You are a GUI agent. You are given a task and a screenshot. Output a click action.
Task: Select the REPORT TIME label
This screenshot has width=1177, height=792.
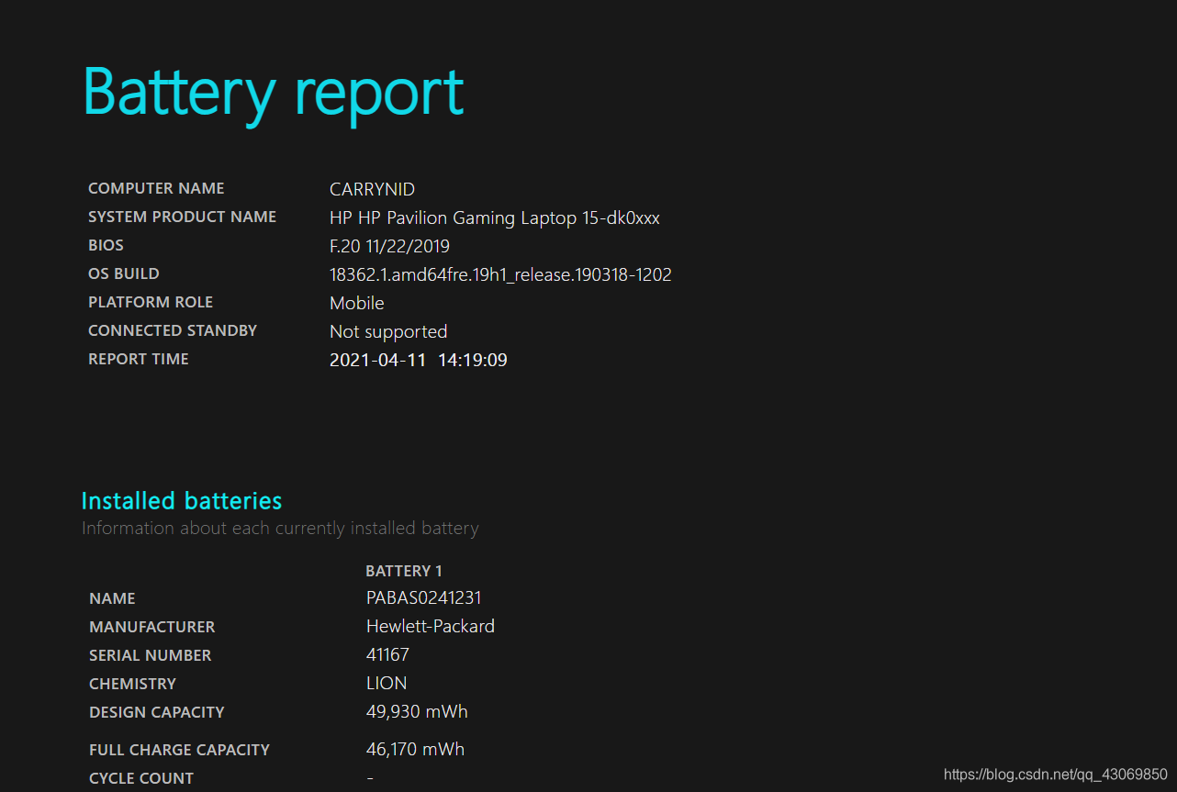pyautogui.click(x=139, y=359)
